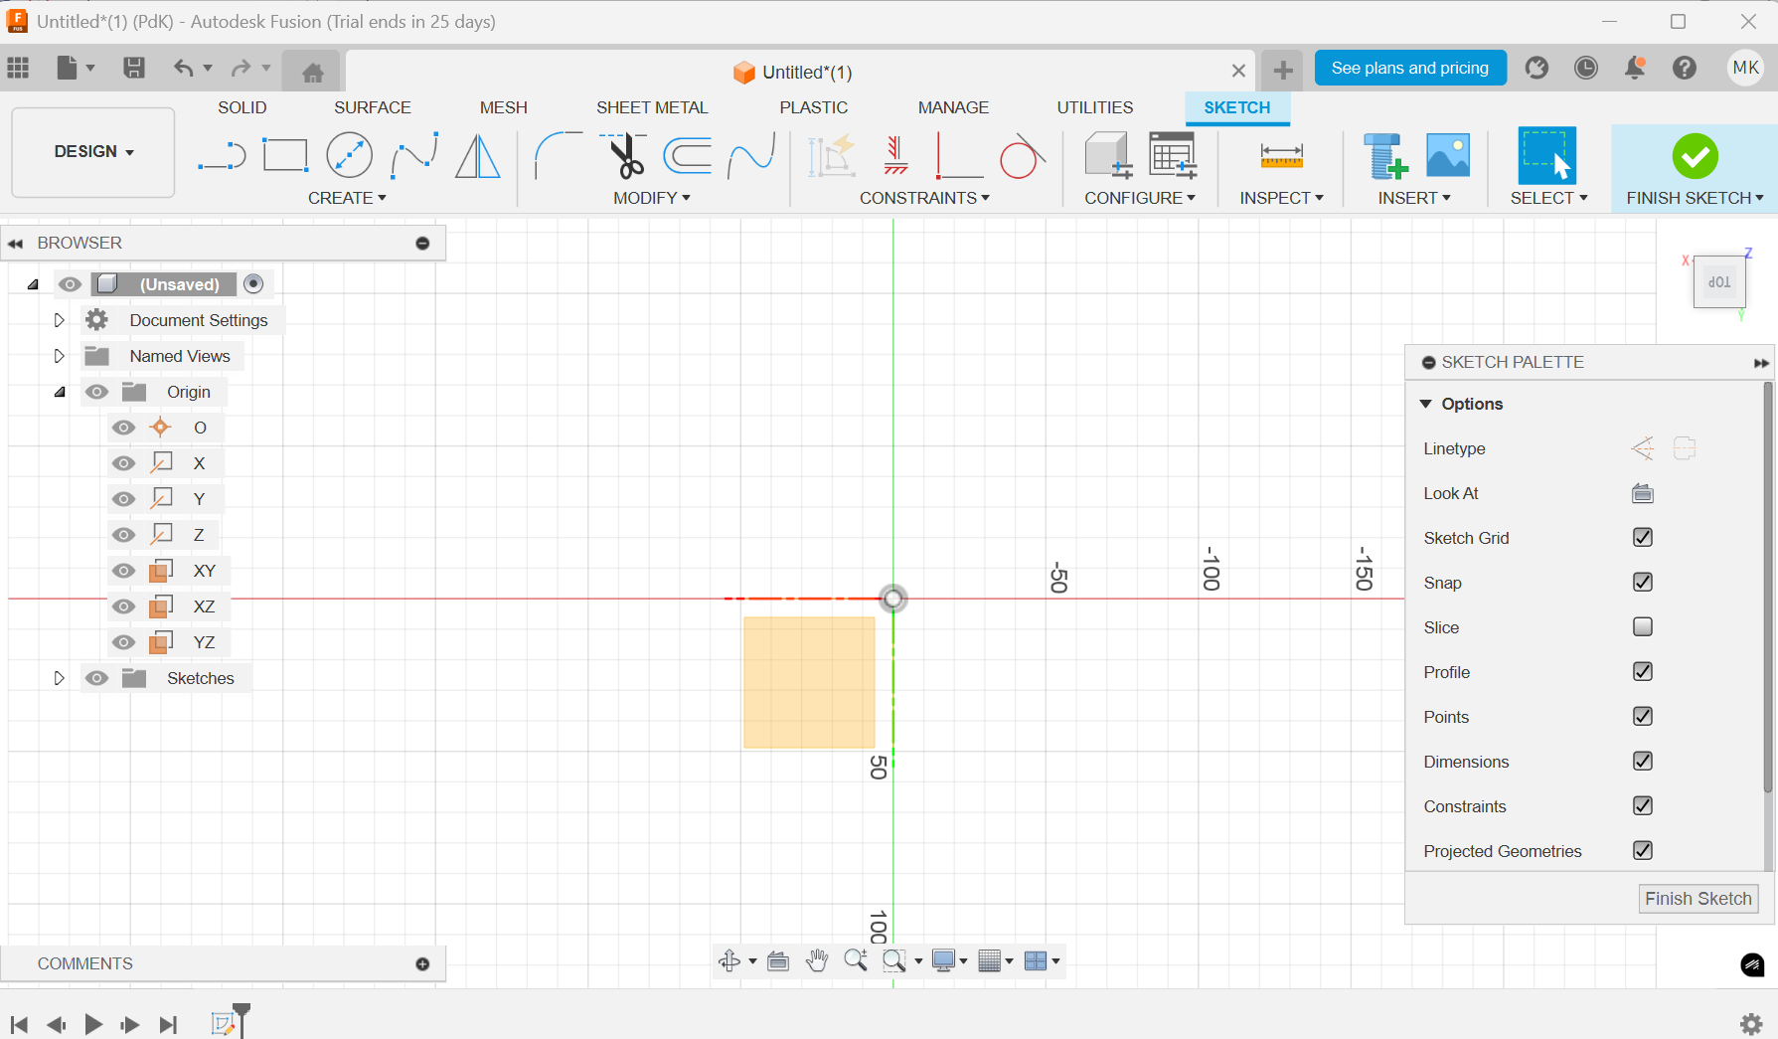
Task: Apply the Tangent constraint
Action: [x=1022, y=156]
